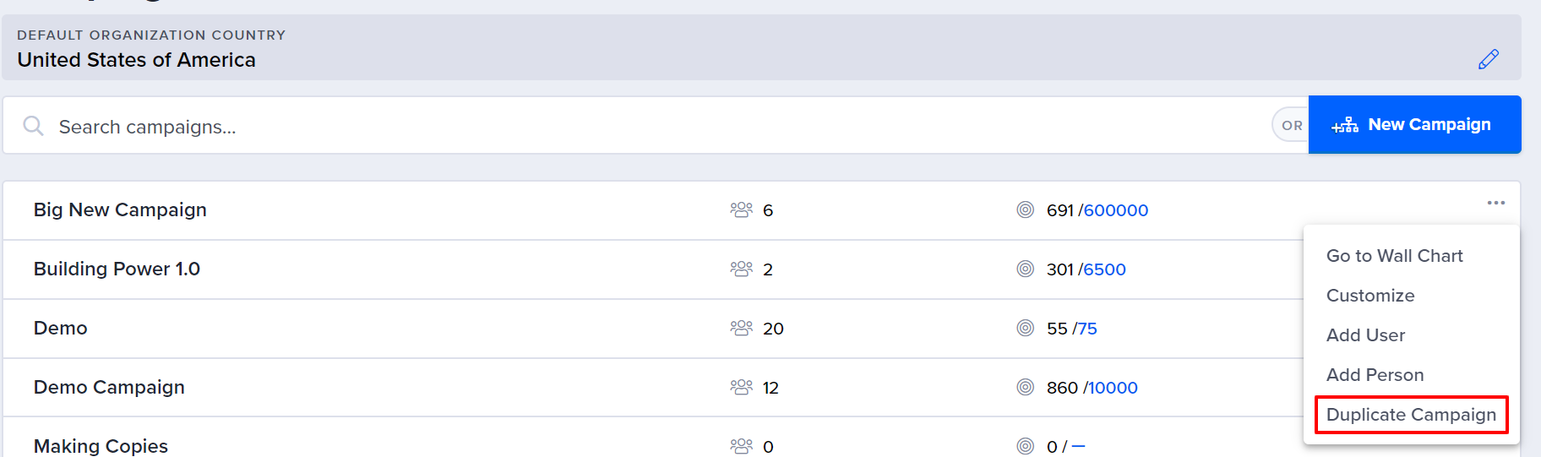The height and width of the screenshot is (457, 1541).
Task: Open the three-dots menu for Big New Campaign
Action: pos(1496,203)
